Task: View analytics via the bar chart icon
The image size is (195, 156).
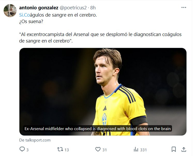Action: [136, 149]
